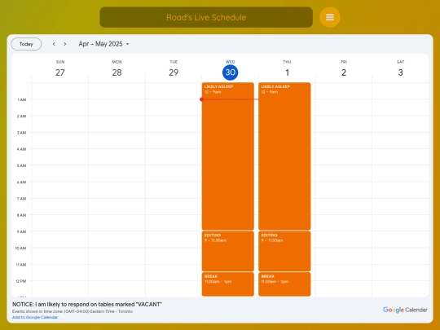Open Thursday's EDITING 9 – 11:30am event

pos(284,251)
